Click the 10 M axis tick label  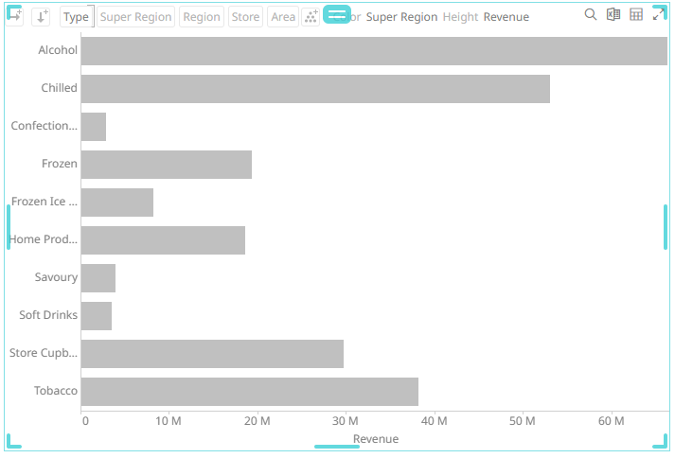tap(169, 421)
